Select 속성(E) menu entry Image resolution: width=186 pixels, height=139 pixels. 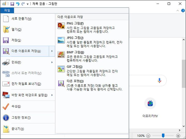click(x=28, y=106)
